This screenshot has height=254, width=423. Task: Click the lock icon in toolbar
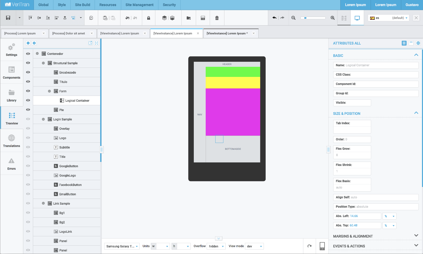(x=149, y=18)
